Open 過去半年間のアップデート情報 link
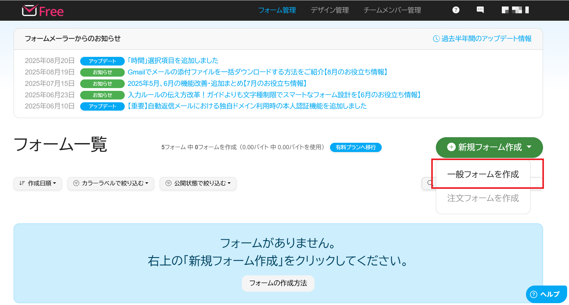The width and height of the screenshot is (569, 305). tap(482, 39)
